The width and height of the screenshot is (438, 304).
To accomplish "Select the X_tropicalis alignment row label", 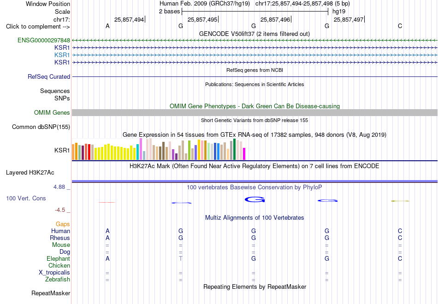I will coord(54,273).
